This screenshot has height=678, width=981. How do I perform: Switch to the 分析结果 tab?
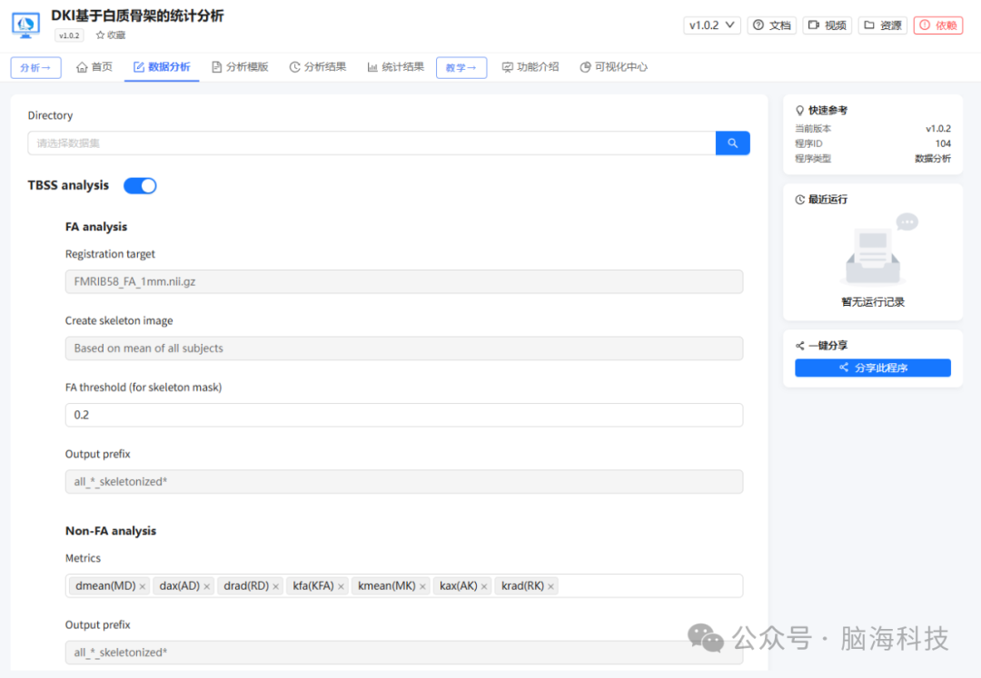pos(318,67)
